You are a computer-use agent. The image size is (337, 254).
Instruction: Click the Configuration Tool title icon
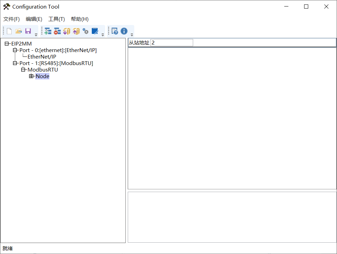pos(7,7)
